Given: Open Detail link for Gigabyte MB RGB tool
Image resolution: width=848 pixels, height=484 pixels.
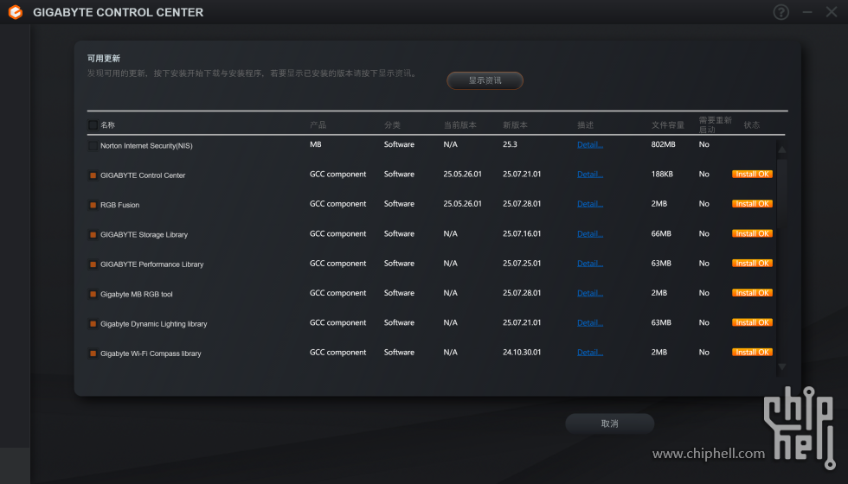Looking at the screenshot, I should [589, 293].
